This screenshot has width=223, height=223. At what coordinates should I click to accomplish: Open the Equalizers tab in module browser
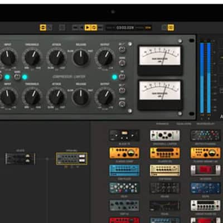[183, 124]
